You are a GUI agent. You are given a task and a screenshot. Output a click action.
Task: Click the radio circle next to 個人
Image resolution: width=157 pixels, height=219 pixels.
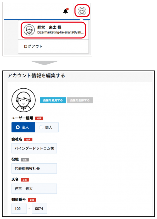pos(41,127)
